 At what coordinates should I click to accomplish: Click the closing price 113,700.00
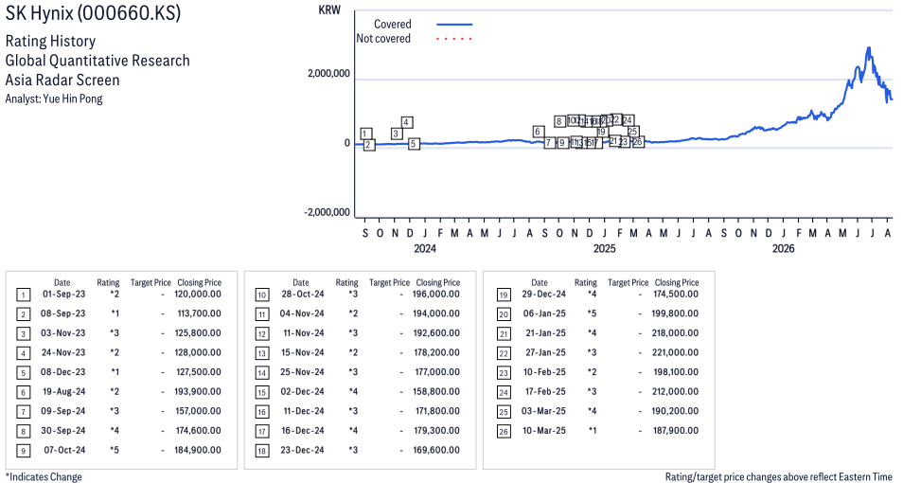tap(199, 313)
